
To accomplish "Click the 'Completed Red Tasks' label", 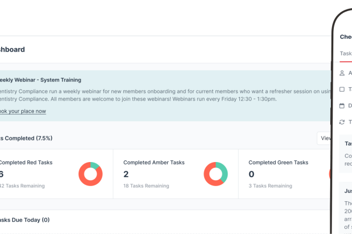I will pyautogui.click(x=26, y=163).
